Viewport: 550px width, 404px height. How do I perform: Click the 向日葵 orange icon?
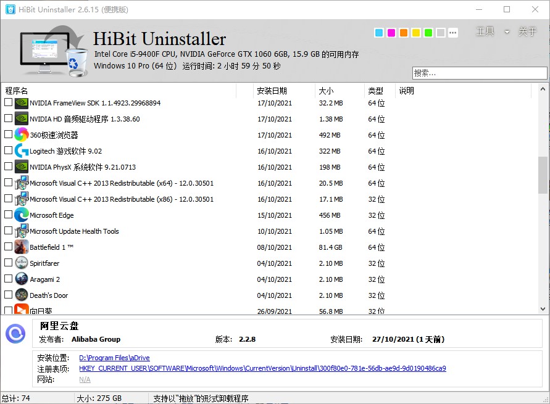coord(22,309)
